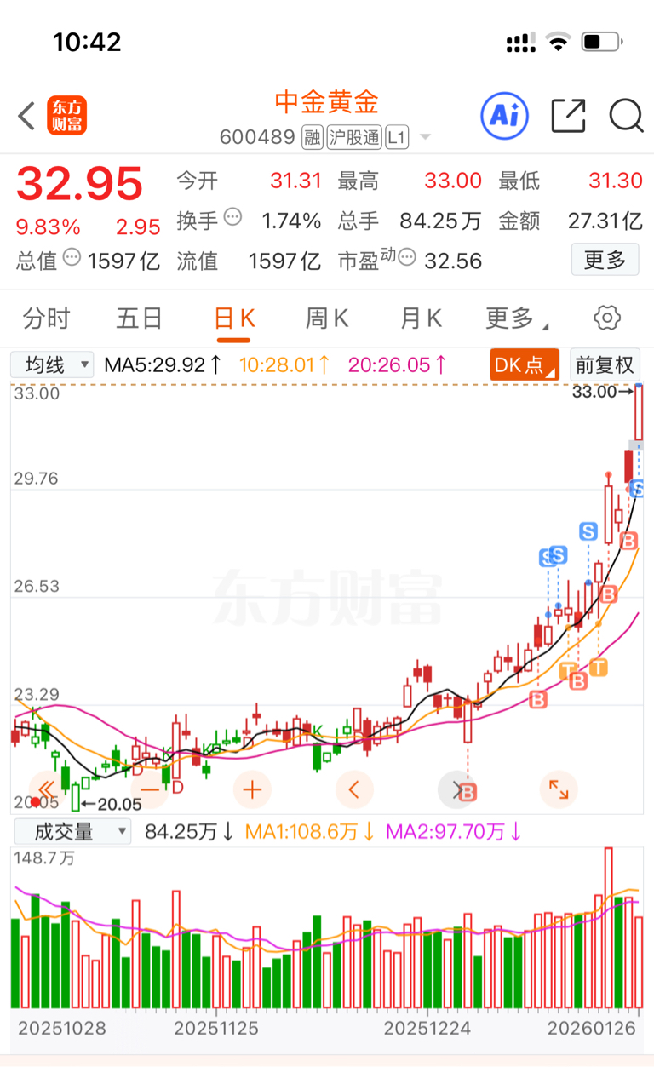Expand the arrow beside L1

[x=425, y=138]
